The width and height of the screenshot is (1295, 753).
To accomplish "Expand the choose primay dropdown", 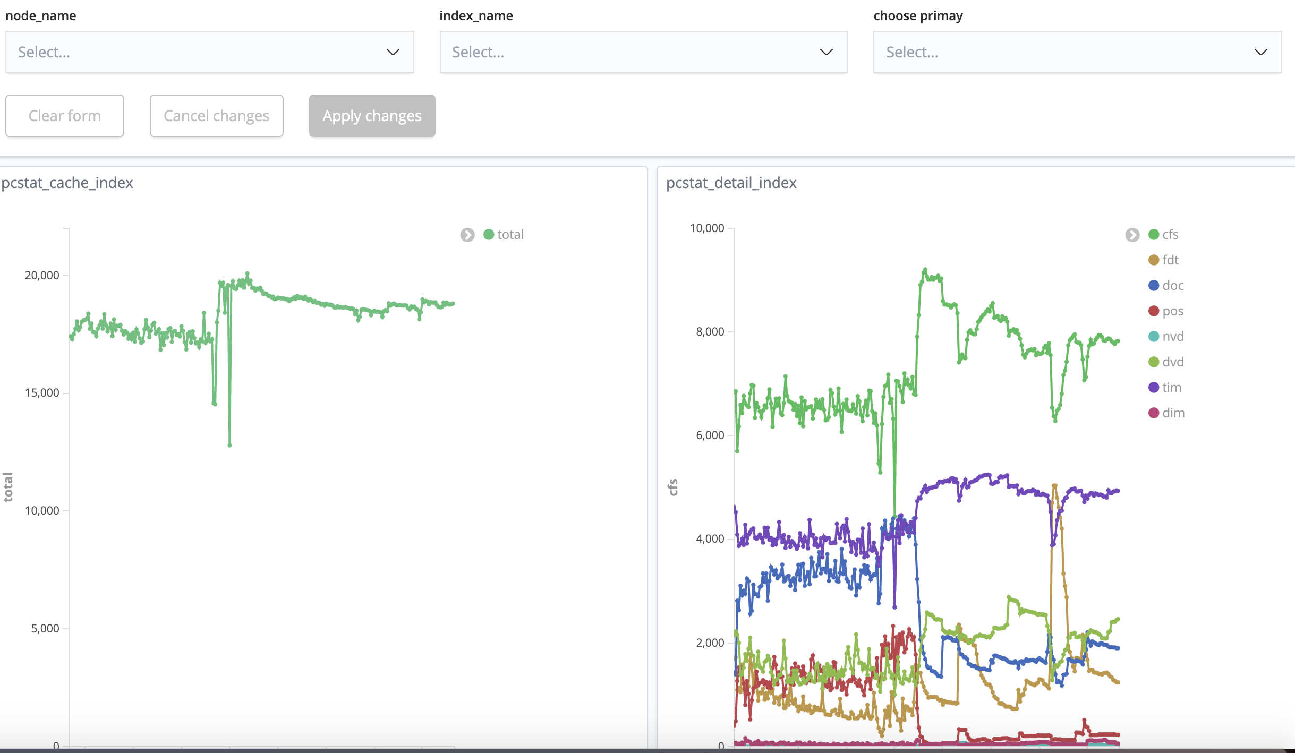I will [x=1077, y=52].
